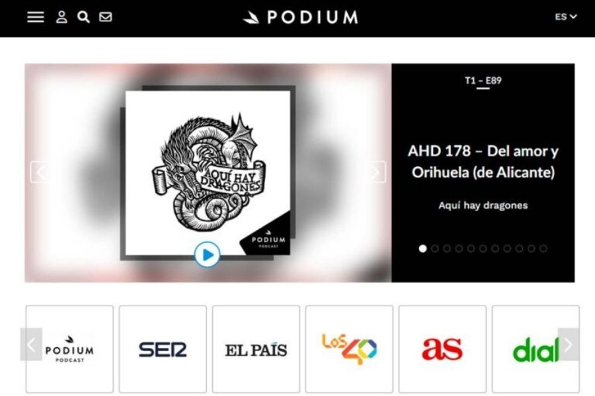Image resolution: width=595 pixels, height=396 pixels.
Task: Click the Podium logo in header
Action: tap(301, 17)
